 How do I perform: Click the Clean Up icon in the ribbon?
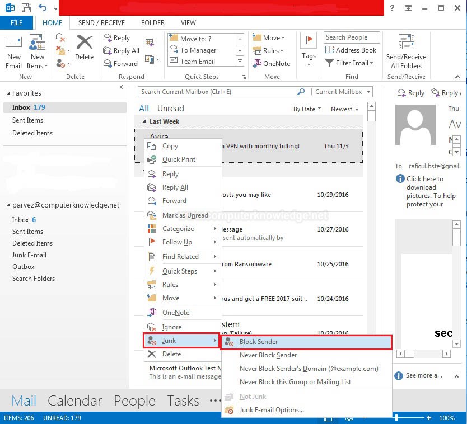[x=62, y=50]
